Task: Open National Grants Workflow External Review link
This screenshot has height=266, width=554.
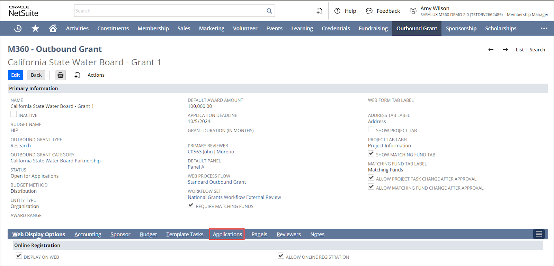Action: (x=234, y=197)
